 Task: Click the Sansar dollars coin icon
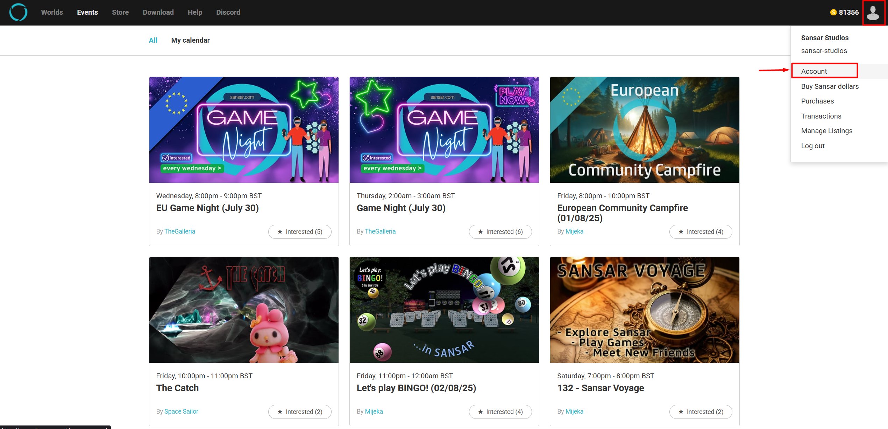click(833, 13)
